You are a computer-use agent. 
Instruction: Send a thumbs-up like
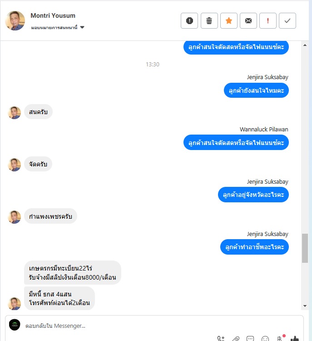(294, 338)
